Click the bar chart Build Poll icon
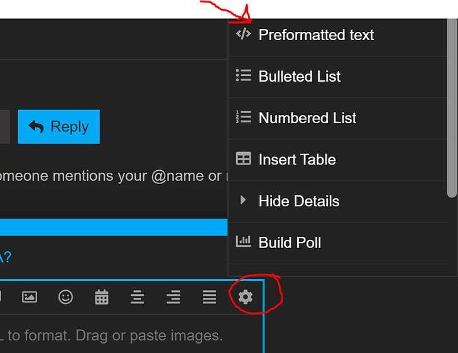 click(x=243, y=242)
